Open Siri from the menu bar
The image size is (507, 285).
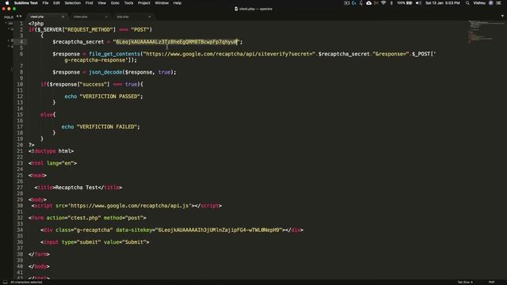coord(491,3)
